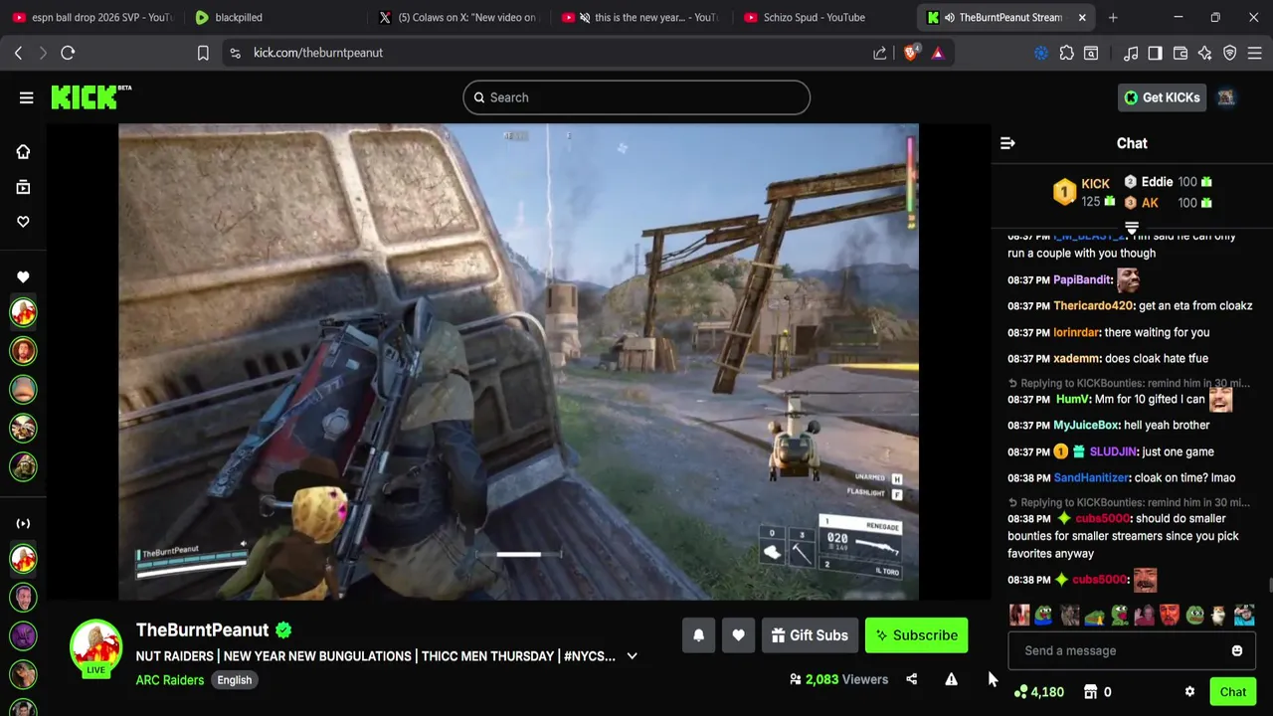The image size is (1273, 716).
Task: Click the blue circular extension icon in toolbar
Action: [1040, 53]
